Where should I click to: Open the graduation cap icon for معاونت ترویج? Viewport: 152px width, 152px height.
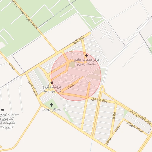pos(2,110)
